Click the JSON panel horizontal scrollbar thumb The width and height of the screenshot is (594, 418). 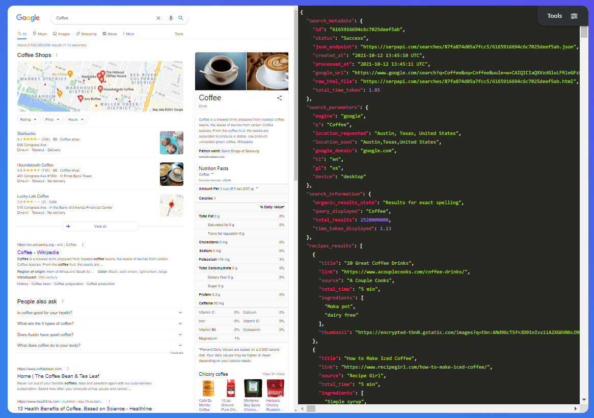point(311,408)
